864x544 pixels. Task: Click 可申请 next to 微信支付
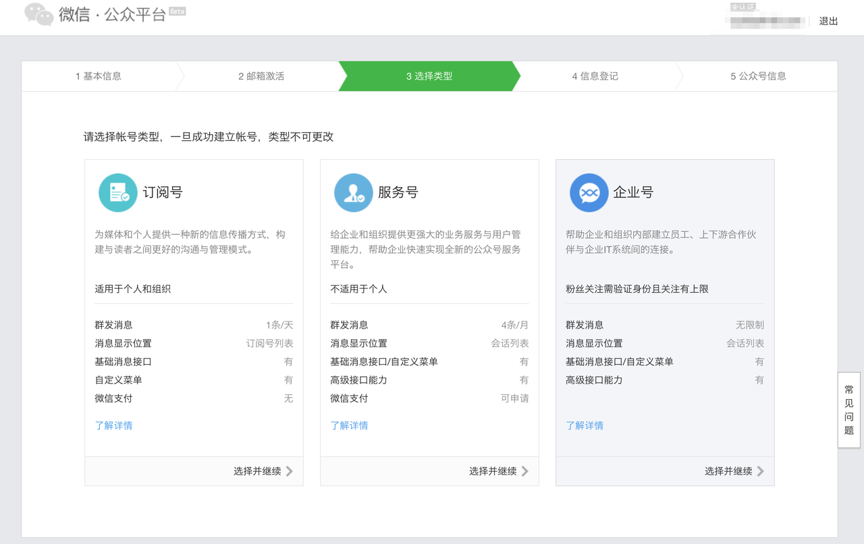(x=515, y=398)
